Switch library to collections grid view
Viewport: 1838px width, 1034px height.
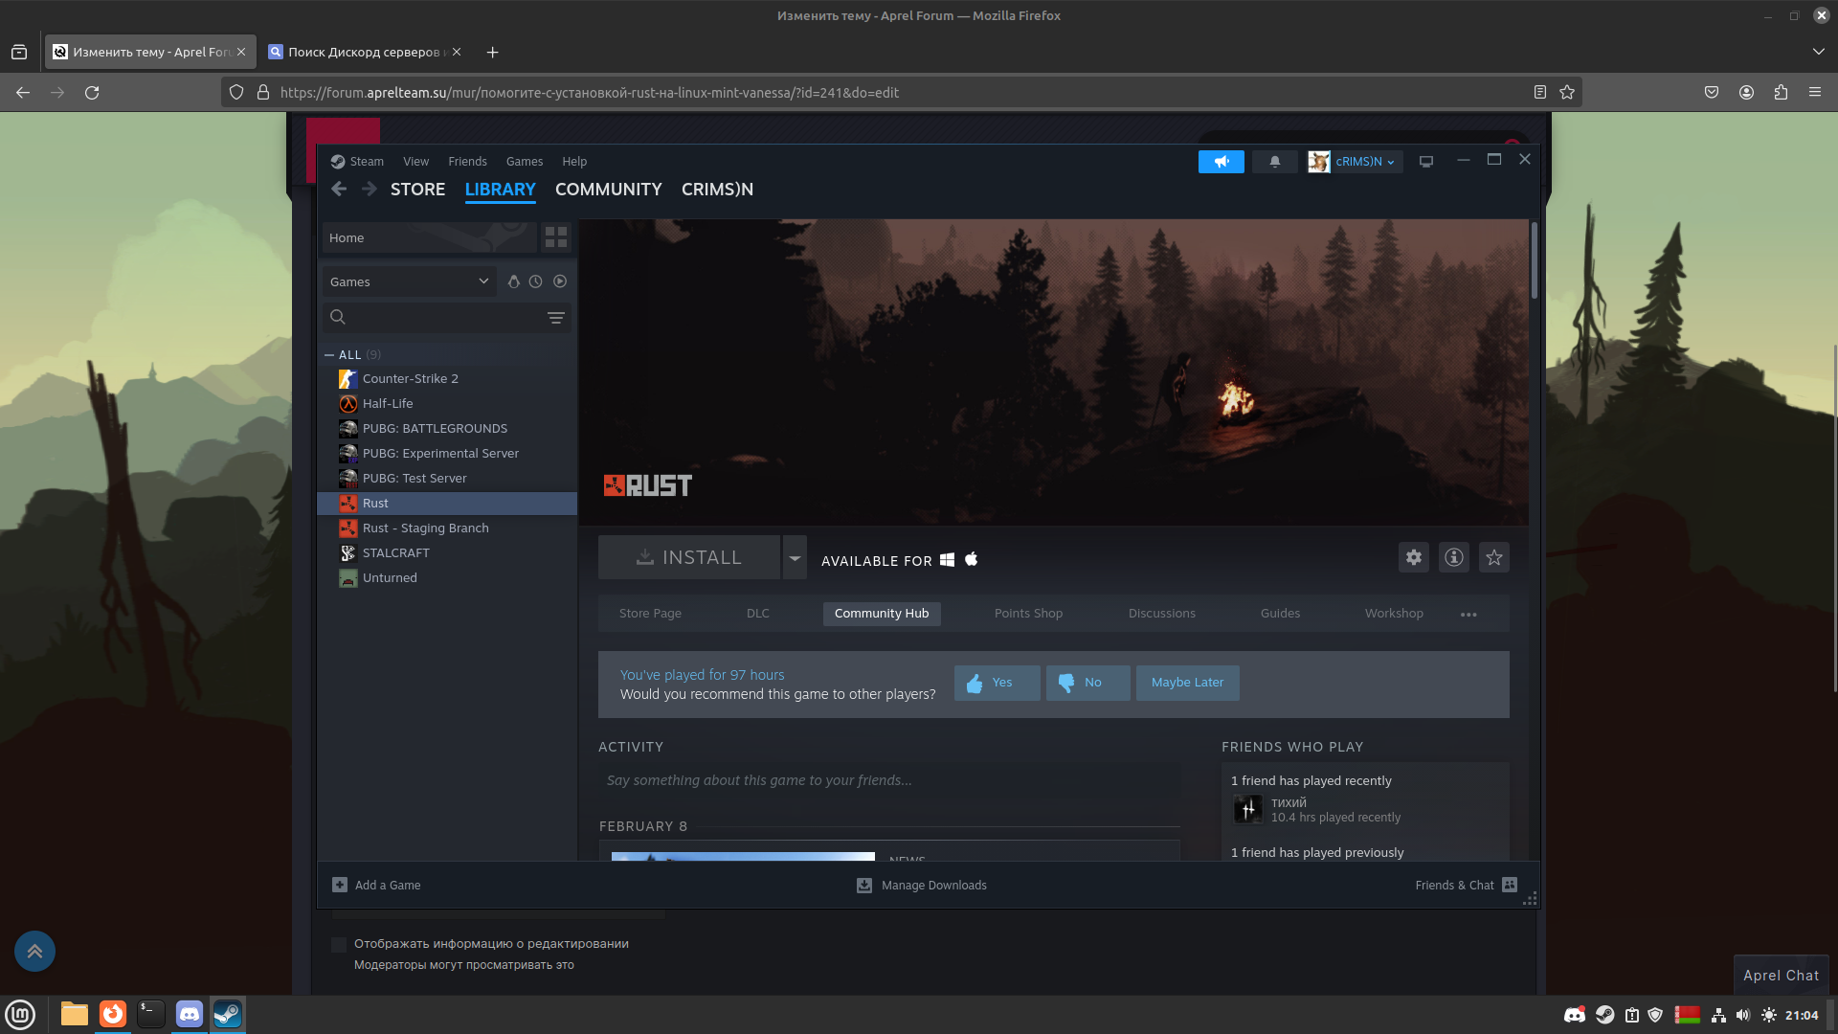point(556,237)
